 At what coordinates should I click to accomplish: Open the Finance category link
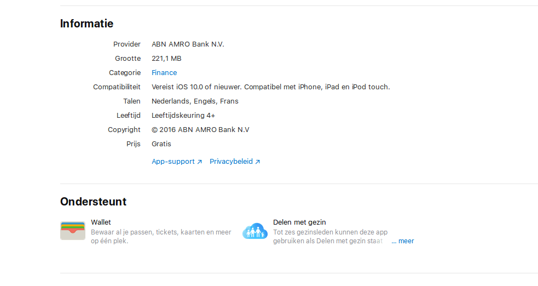[x=164, y=73]
